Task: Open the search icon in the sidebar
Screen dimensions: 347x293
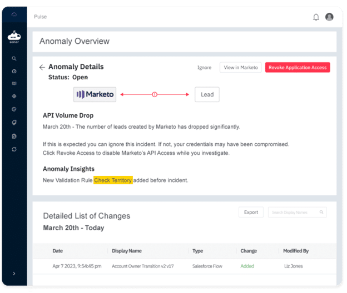Action: coord(14,58)
